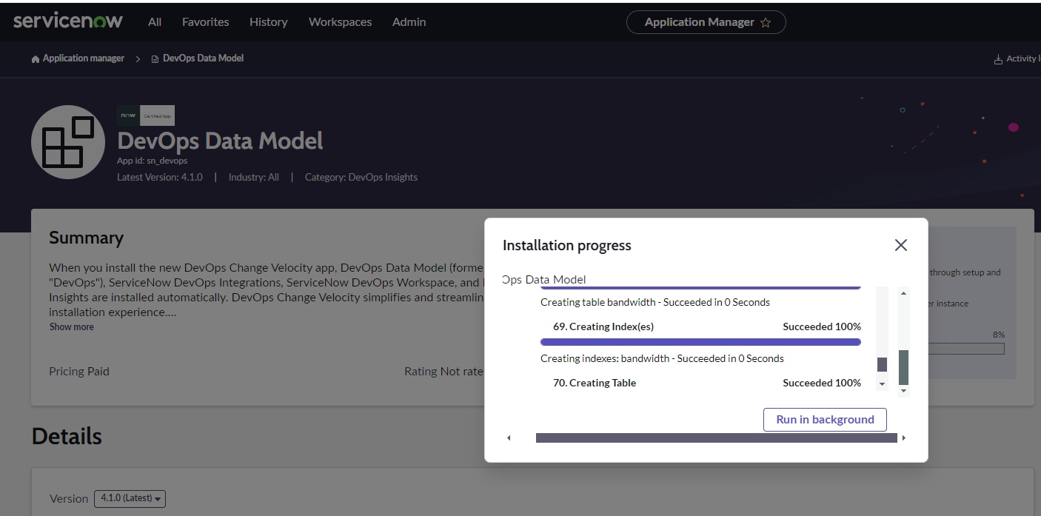Click the rightmost vertical scrollbar thumb in the dialog
The image size is (1041, 516).
point(903,367)
